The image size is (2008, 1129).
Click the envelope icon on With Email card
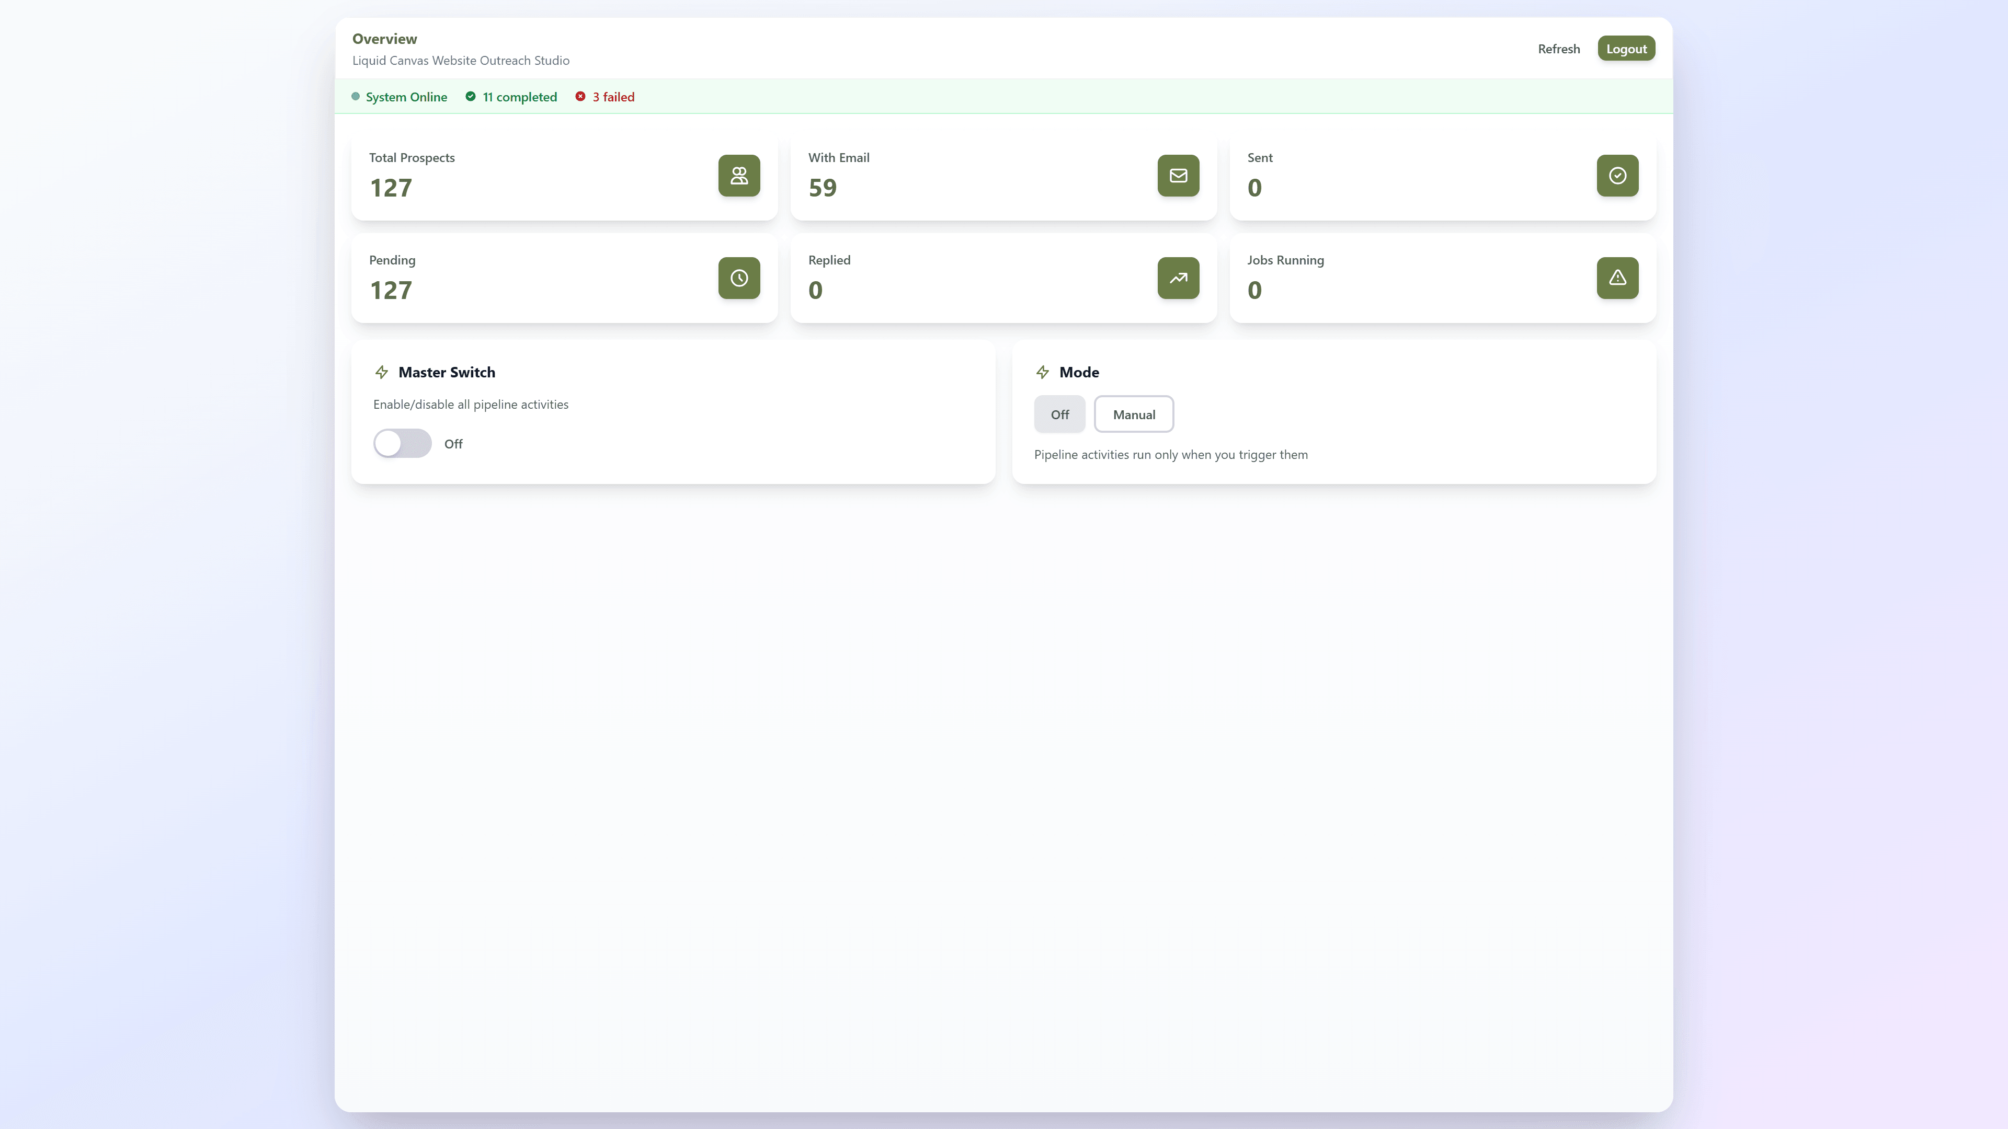point(1178,175)
